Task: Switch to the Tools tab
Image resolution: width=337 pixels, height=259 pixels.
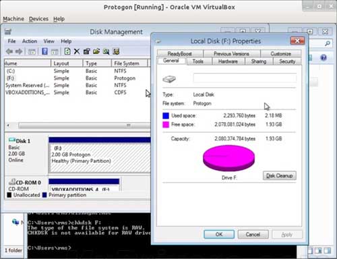Action: click(x=198, y=61)
